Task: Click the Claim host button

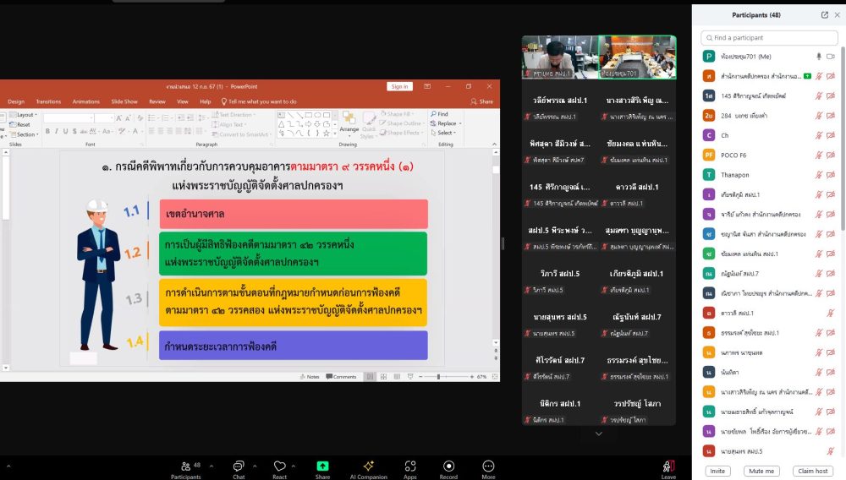Action: 813,471
